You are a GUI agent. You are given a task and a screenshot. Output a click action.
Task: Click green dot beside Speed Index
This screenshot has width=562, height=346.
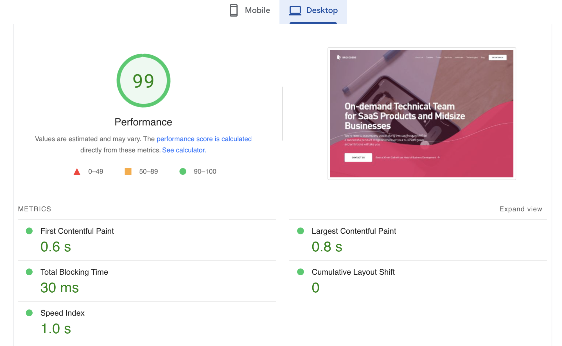point(29,313)
